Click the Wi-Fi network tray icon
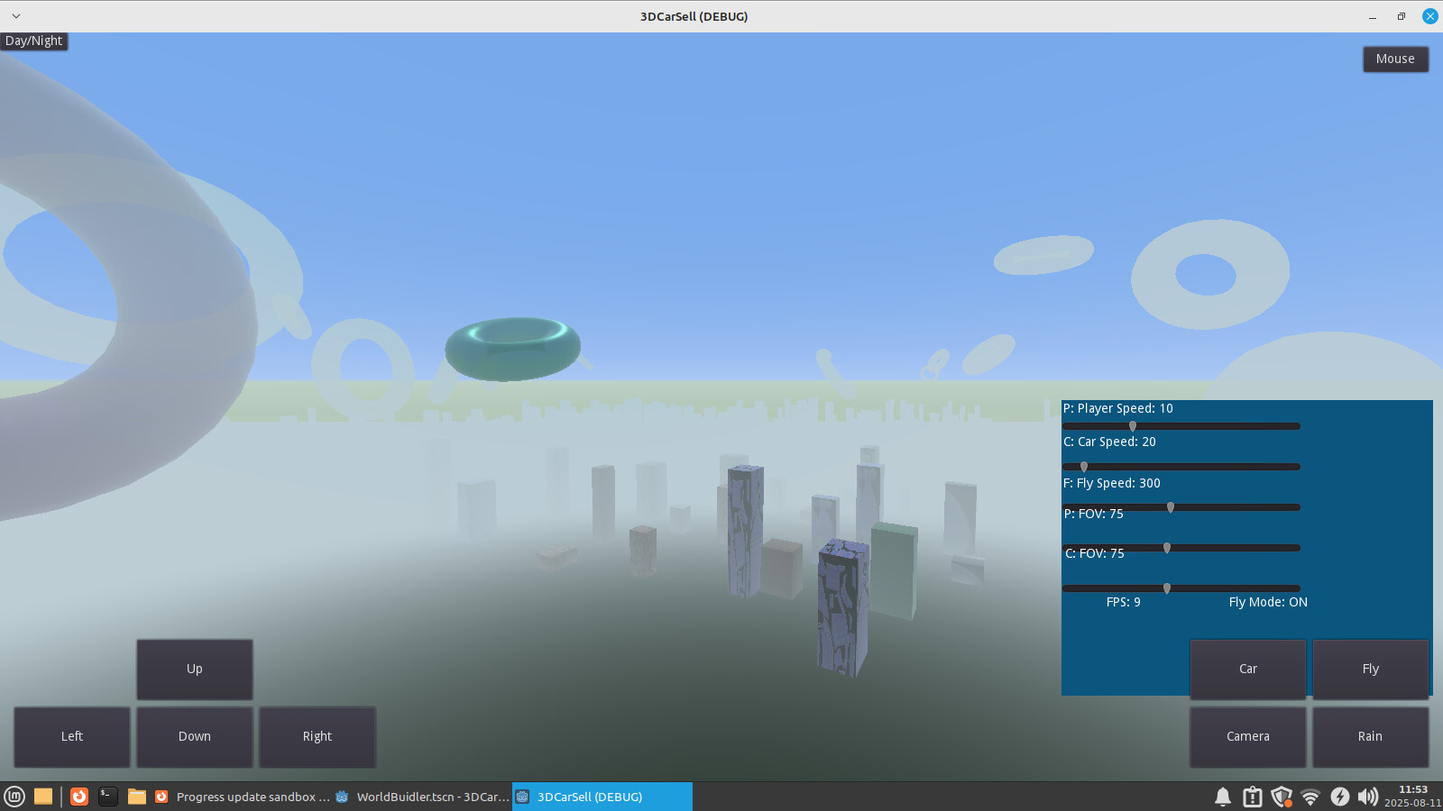Screen dimensions: 1443x811 point(1310,797)
